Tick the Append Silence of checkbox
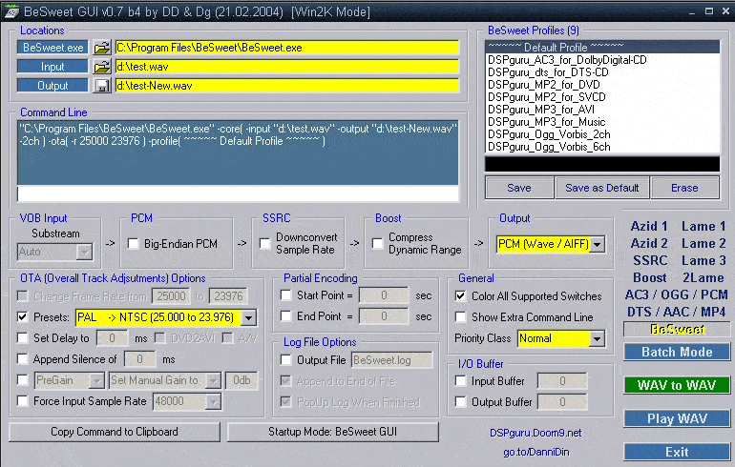The height and width of the screenshot is (467, 735). (x=22, y=359)
